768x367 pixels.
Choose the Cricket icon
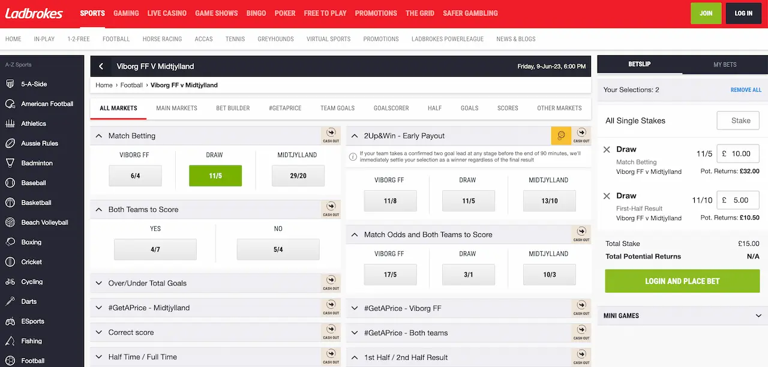point(10,262)
